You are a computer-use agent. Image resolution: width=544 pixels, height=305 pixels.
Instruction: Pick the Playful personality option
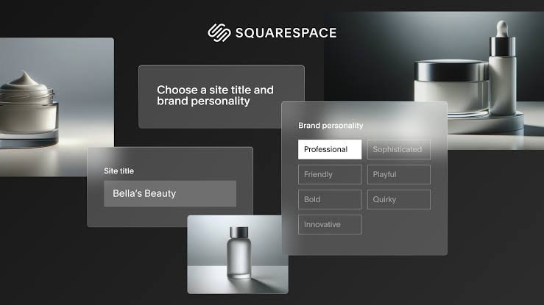click(399, 174)
